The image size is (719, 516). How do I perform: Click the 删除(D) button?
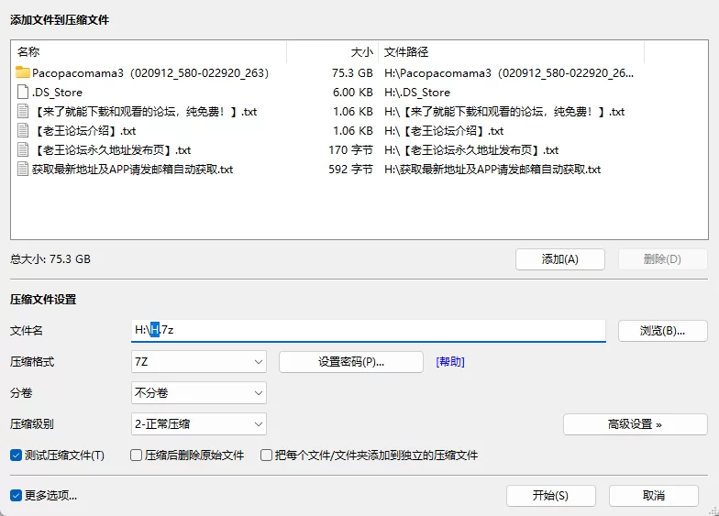pyautogui.click(x=662, y=259)
